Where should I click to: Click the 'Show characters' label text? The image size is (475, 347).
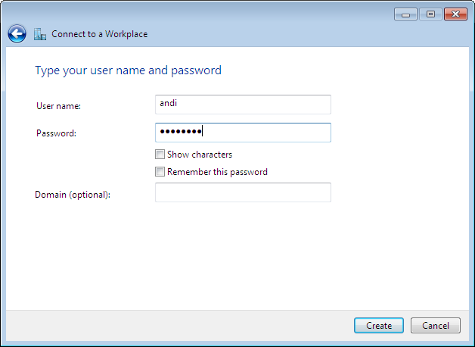200,155
